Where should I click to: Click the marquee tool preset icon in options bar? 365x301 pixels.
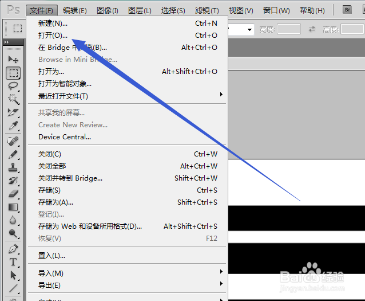pos(18,29)
